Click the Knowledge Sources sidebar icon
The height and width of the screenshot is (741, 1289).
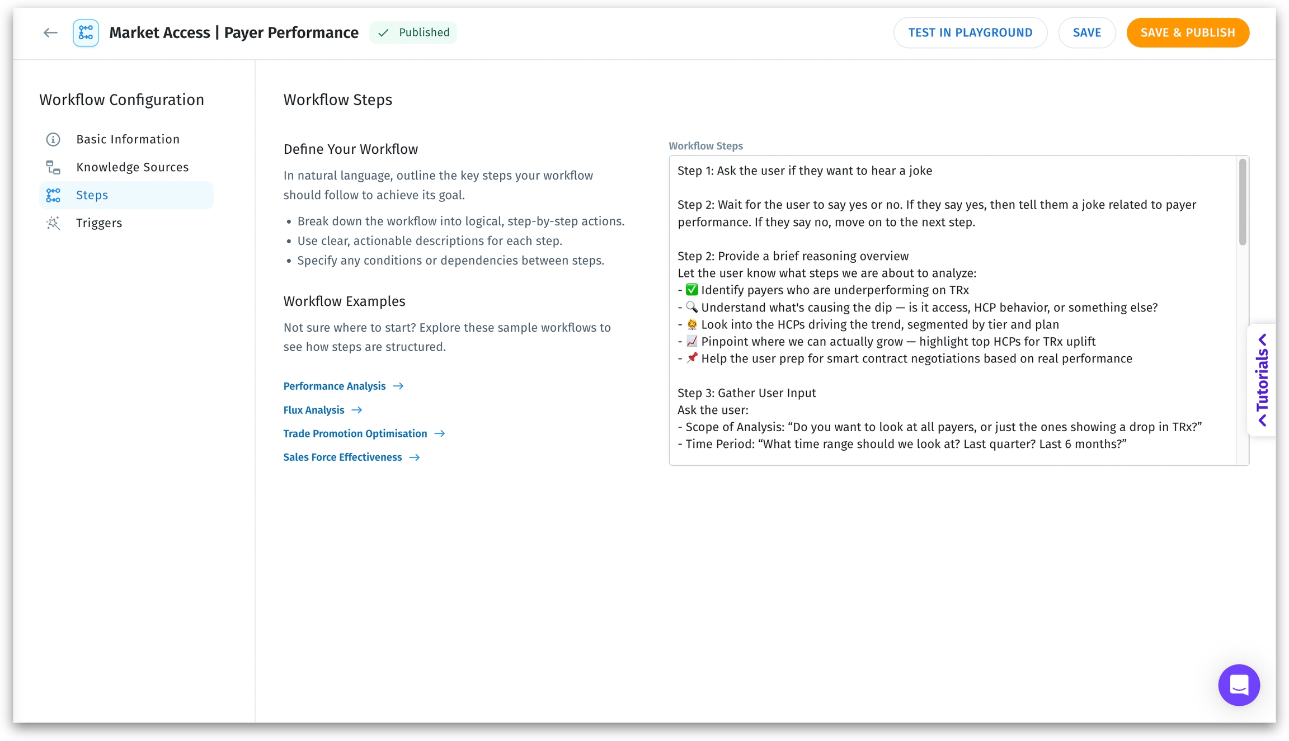tap(53, 167)
